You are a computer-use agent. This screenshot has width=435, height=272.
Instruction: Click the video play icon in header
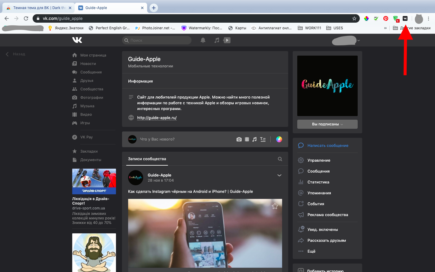(227, 40)
